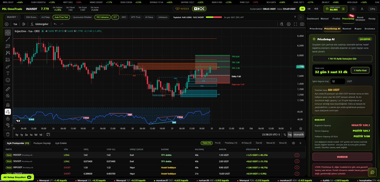This screenshot has height=182, width=380.
Task: Switch to the Rapor sub-tab
Action: 358,28
